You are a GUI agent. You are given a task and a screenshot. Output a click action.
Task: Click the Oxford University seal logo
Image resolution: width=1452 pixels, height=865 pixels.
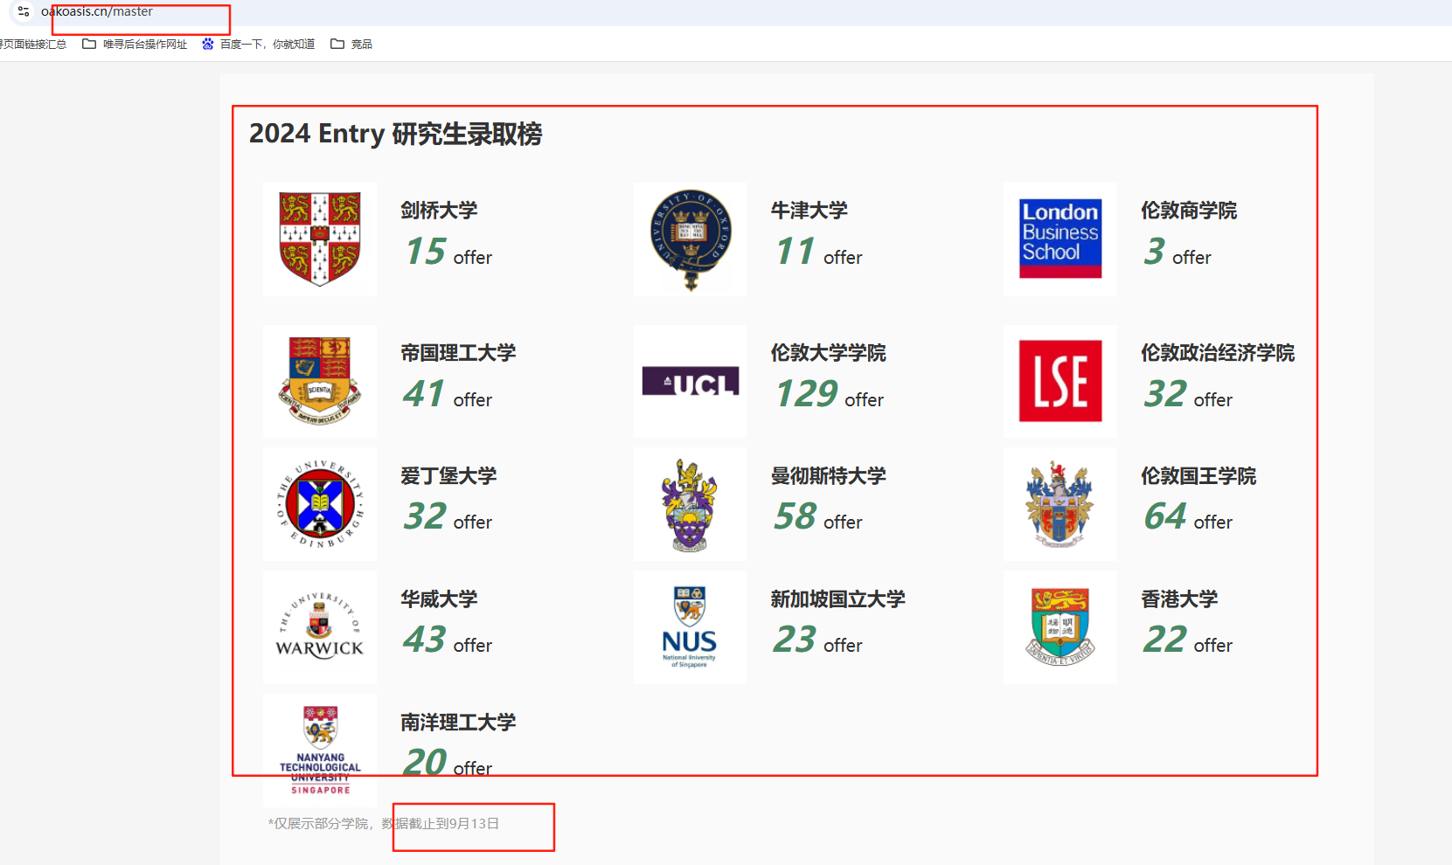(x=690, y=239)
